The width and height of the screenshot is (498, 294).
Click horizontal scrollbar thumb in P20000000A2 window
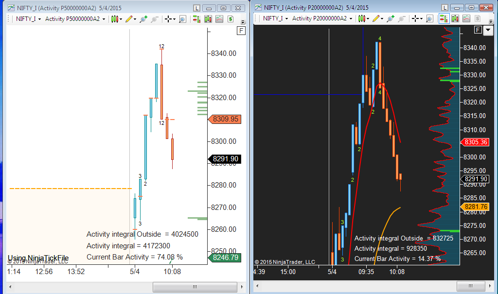[470, 286]
